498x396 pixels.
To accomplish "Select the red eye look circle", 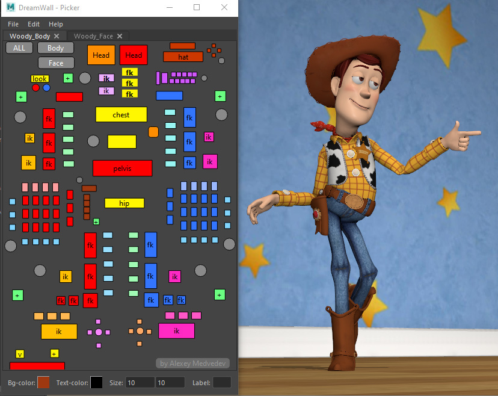I will (35, 88).
